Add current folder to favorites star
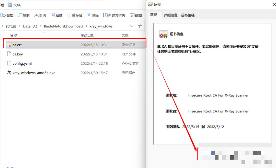Screen dimensions: 276x168 pyautogui.click(x=140, y=26)
